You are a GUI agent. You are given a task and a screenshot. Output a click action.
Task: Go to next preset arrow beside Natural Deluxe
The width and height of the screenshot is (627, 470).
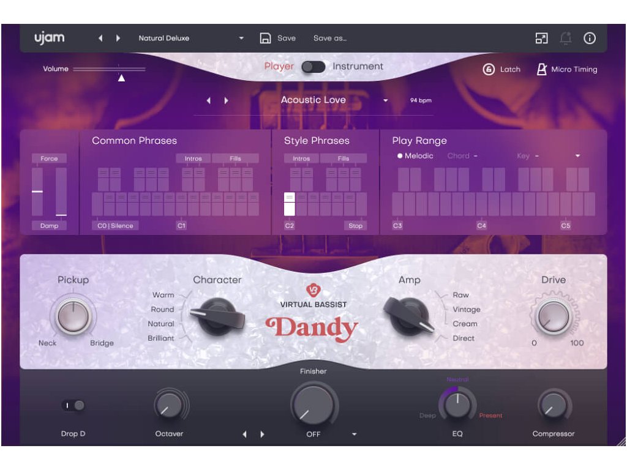coord(118,38)
